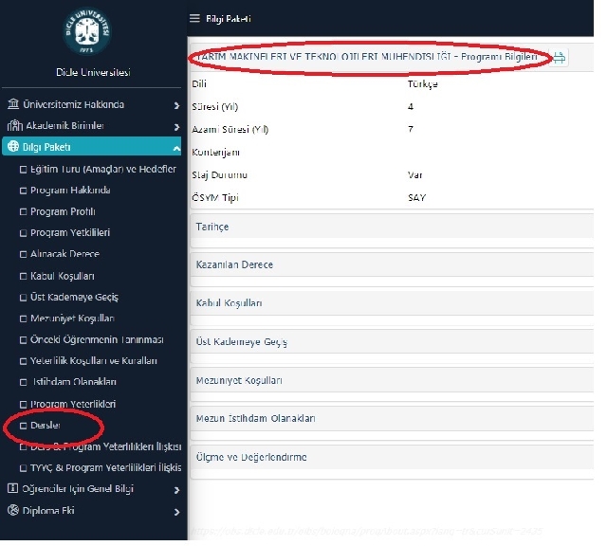The image size is (607, 546).
Task: Collapse the Bilgi Paketi menu chevron
Action: click(176, 148)
